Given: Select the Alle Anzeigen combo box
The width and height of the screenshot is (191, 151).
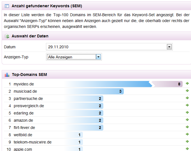Looking at the screenshot, I should pyautogui.click(x=74, y=57).
